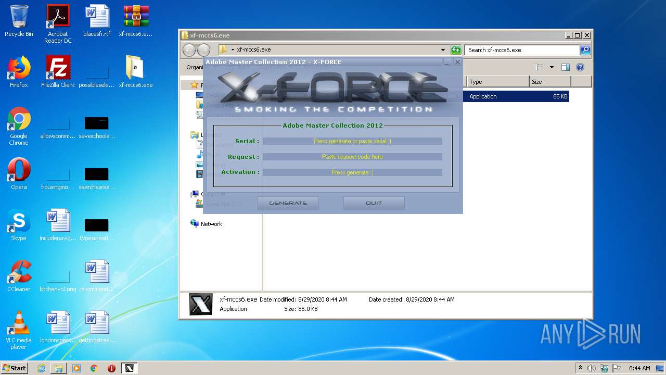This screenshot has height=375, width=666.
Task: Refresh the Explorer address bar location
Action: click(456, 50)
